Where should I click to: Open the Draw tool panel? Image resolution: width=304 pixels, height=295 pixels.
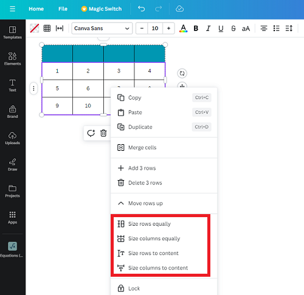click(12, 165)
